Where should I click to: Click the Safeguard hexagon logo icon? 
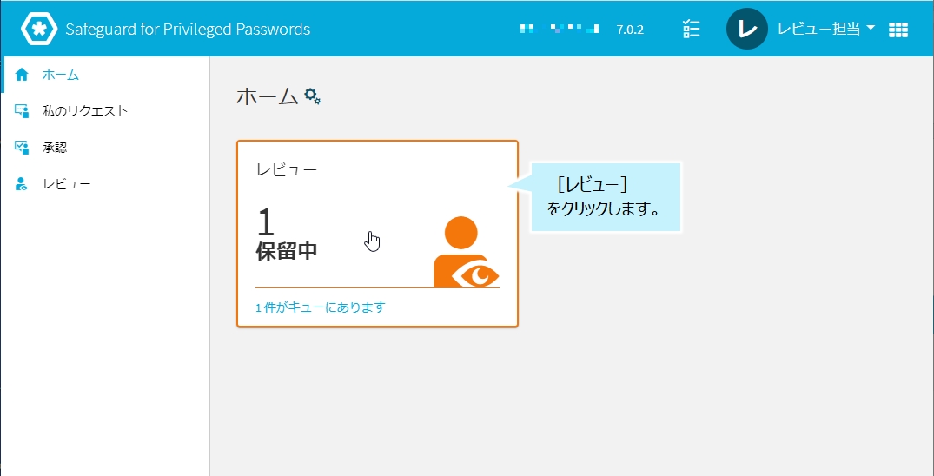pyautogui.click(x=38, y=28)
